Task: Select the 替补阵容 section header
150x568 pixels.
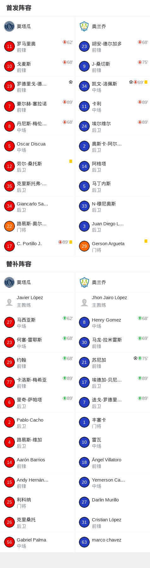Action: click(19, 264)
